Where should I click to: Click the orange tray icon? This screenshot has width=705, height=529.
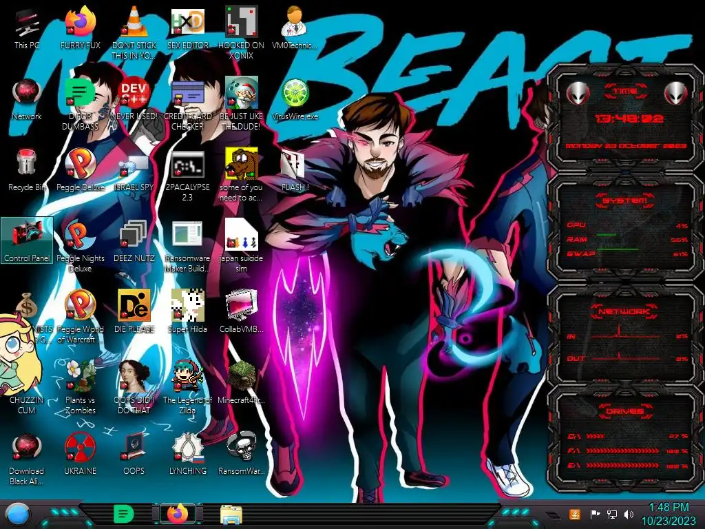coord(575,514)
